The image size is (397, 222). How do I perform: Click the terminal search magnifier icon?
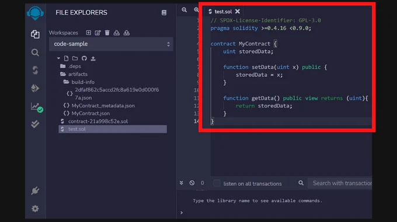click(x=301, y=183)
